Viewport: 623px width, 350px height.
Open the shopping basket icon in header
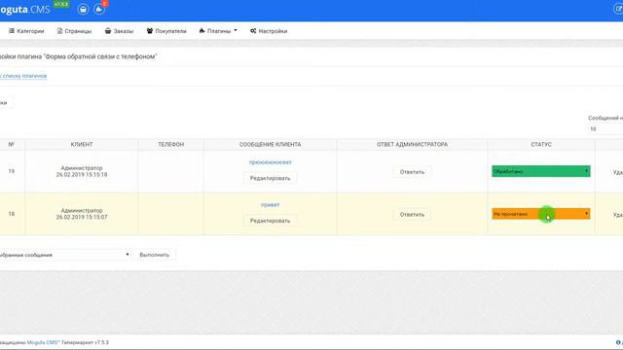(x=83, y=9)
